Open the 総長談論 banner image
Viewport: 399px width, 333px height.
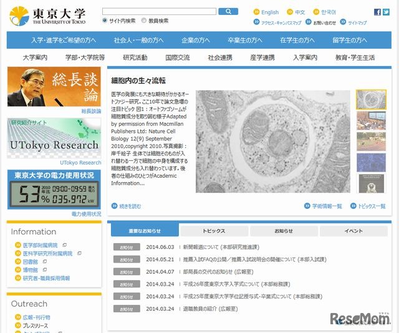pos(54,87)
